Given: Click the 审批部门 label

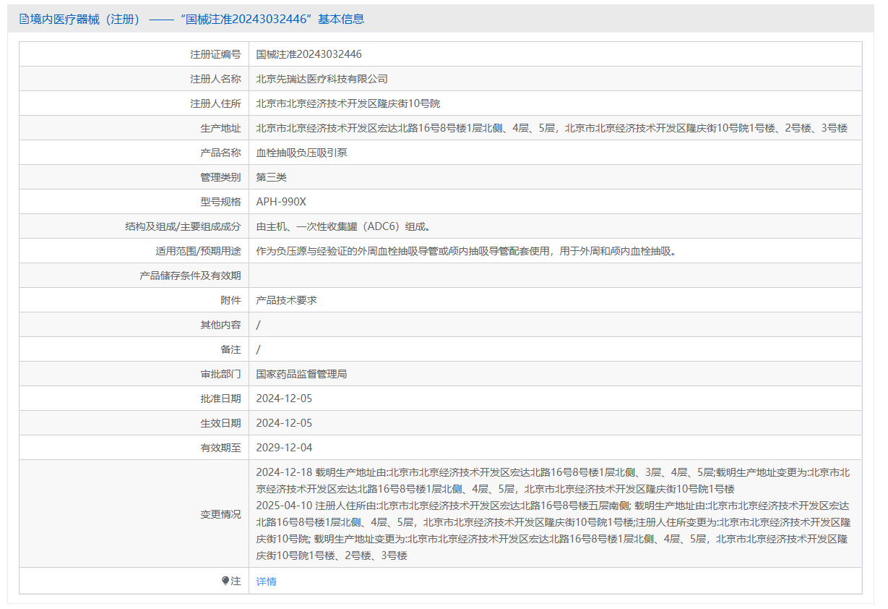Looking at the screenshot, I should click(x=220, y=374).
